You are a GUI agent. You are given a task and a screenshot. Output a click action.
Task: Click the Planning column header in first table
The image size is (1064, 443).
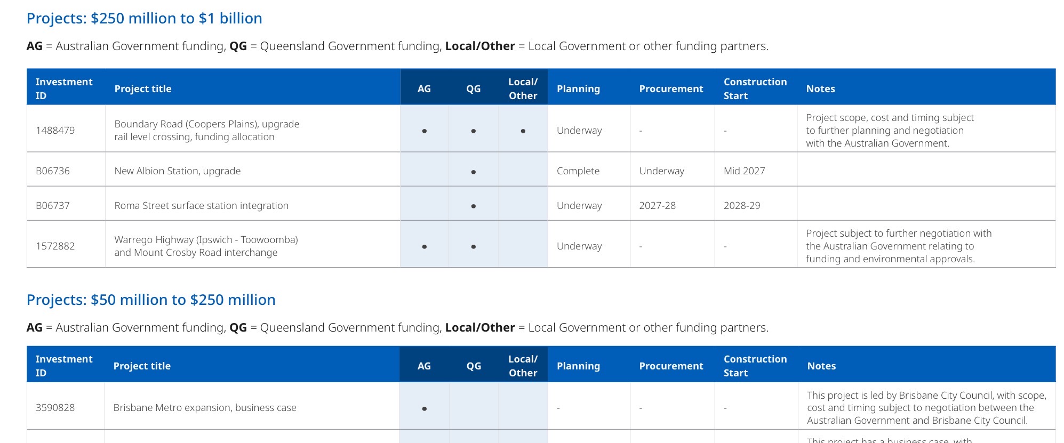coord(579,89)
